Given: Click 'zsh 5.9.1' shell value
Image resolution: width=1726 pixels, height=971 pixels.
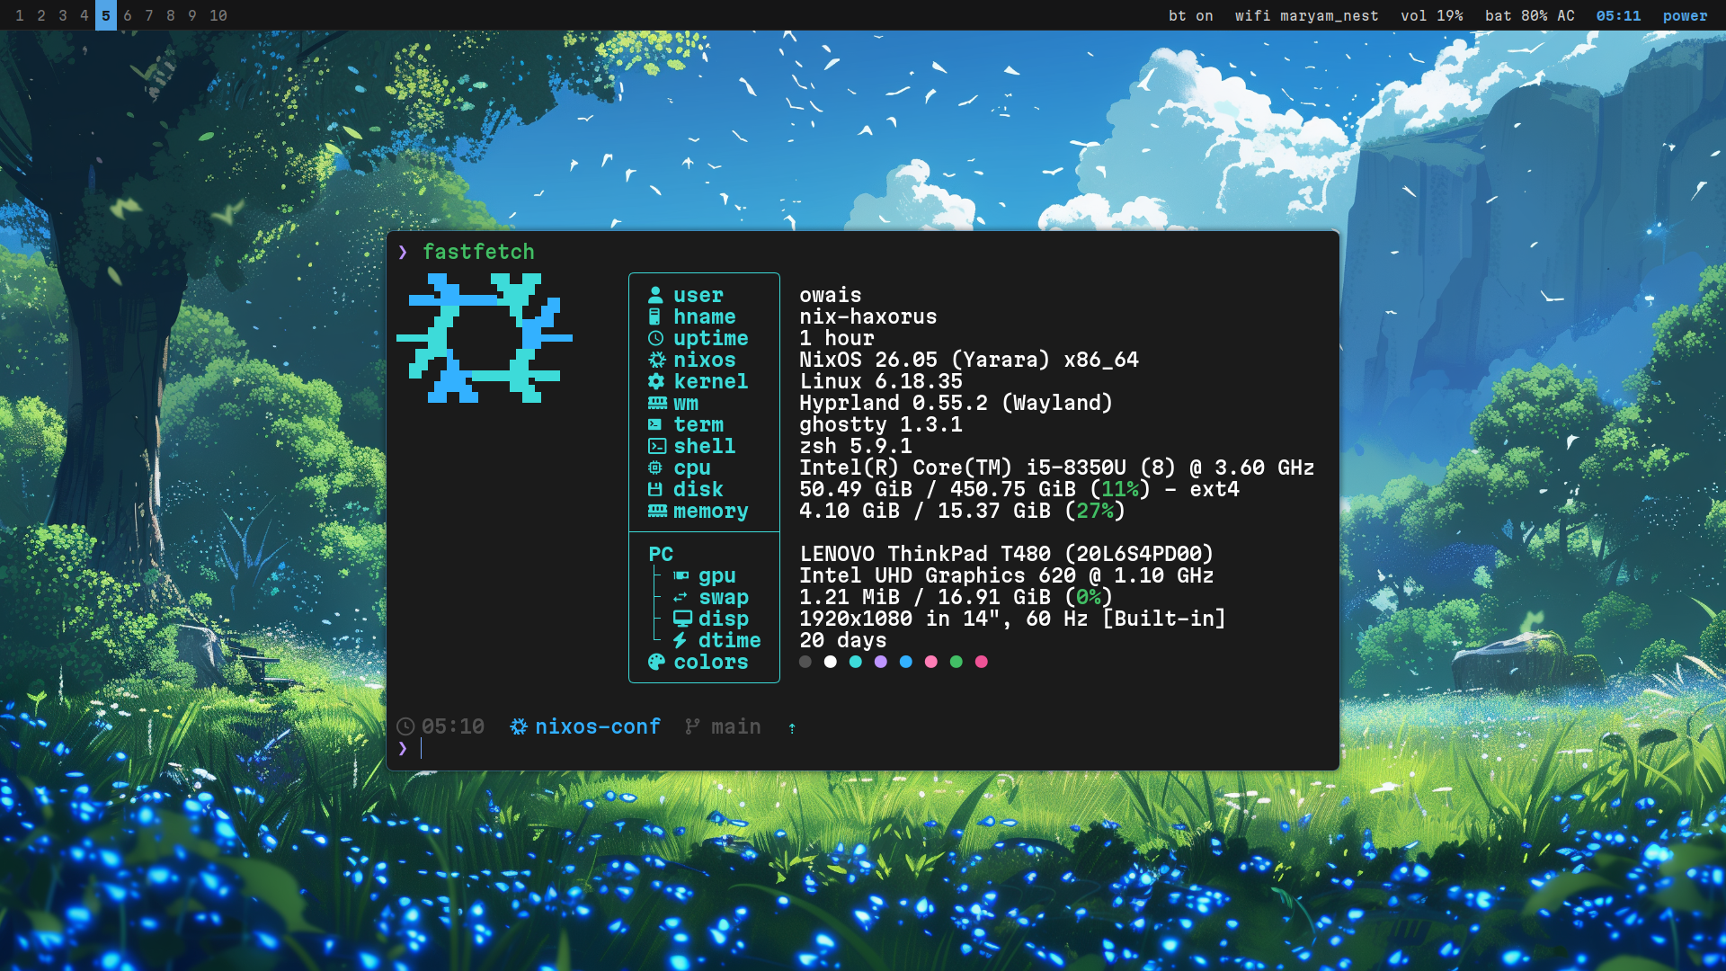Looking at the screenshot, I should 856,446.
